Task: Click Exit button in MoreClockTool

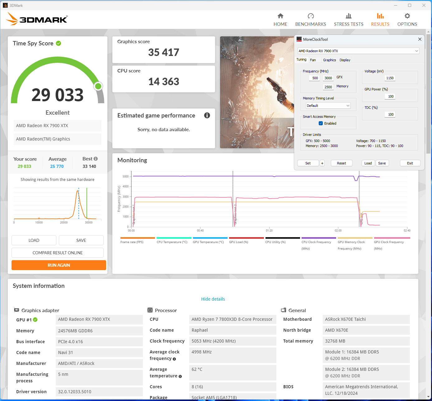Action: tap(410, 163)
